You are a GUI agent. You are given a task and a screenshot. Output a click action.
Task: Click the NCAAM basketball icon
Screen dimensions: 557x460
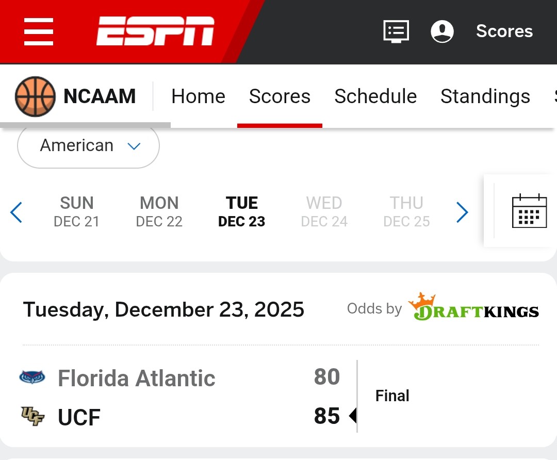35,96
